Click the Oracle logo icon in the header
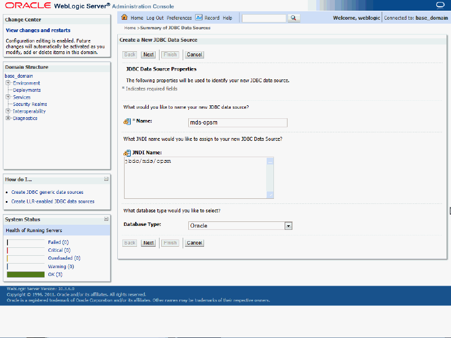This screenshot has height=338, width=451. [440, 5]
